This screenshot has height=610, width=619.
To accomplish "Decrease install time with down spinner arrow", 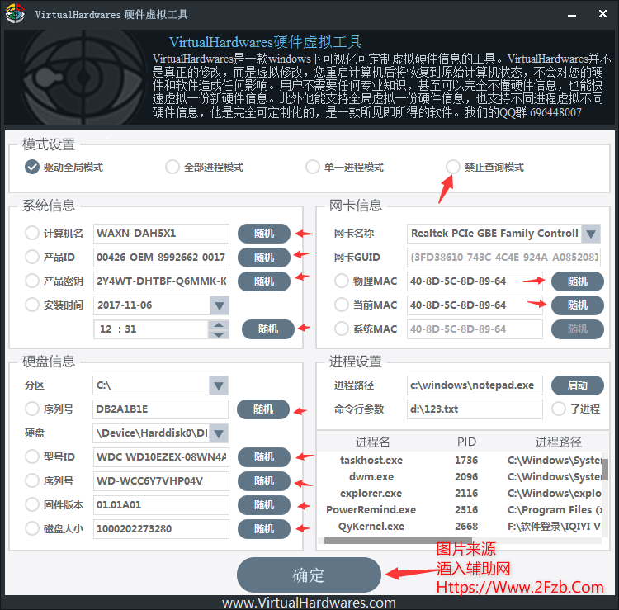I will [x=219, y=334].
